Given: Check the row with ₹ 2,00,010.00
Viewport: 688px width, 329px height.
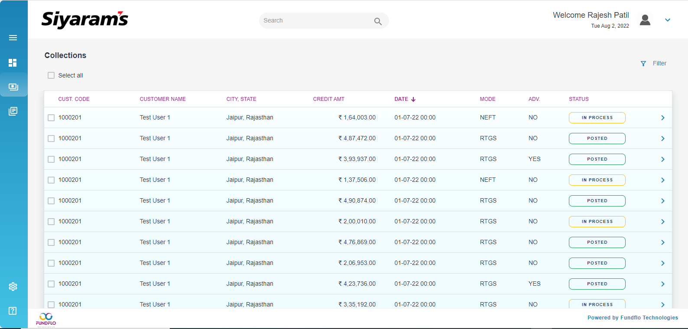Looking at the screenshot, I should (51, 222).
